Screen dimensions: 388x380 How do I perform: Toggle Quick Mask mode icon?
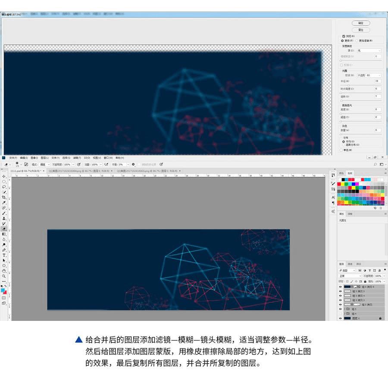pos(4,298)
